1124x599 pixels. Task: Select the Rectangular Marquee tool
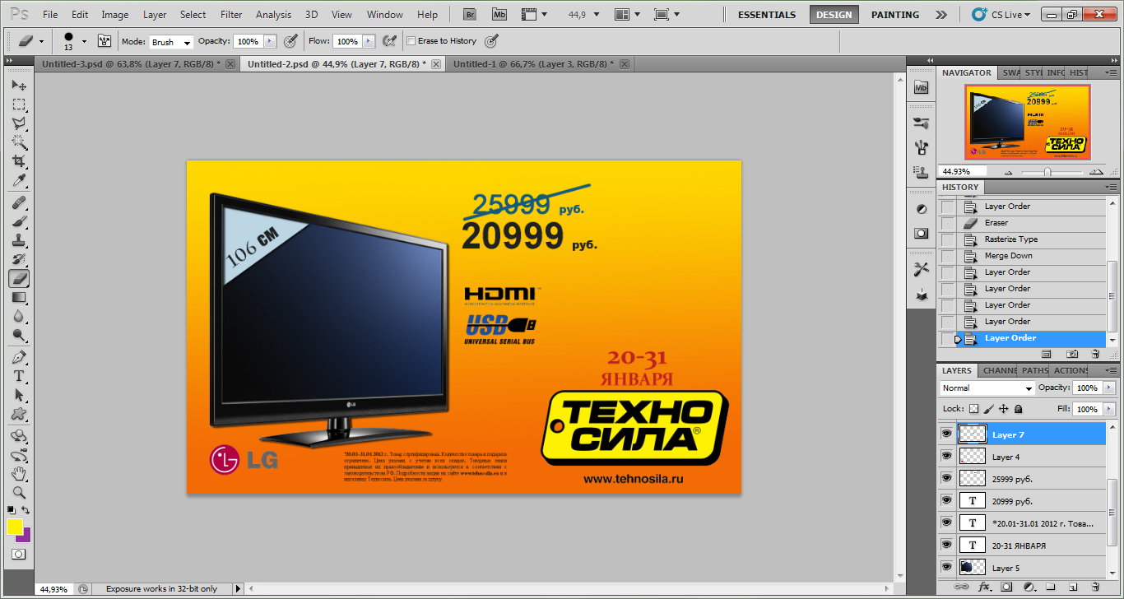19,104
